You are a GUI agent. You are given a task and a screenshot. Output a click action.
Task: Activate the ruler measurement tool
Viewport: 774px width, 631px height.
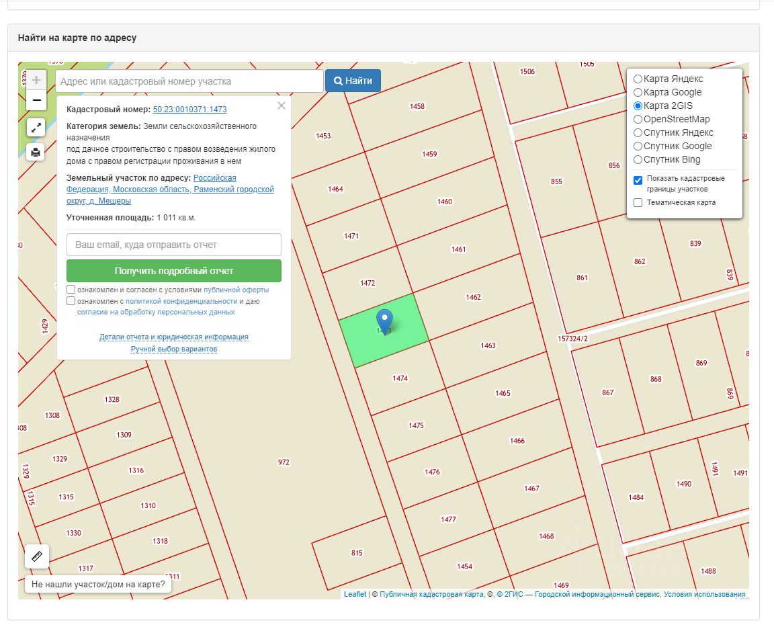coord(37,557)
